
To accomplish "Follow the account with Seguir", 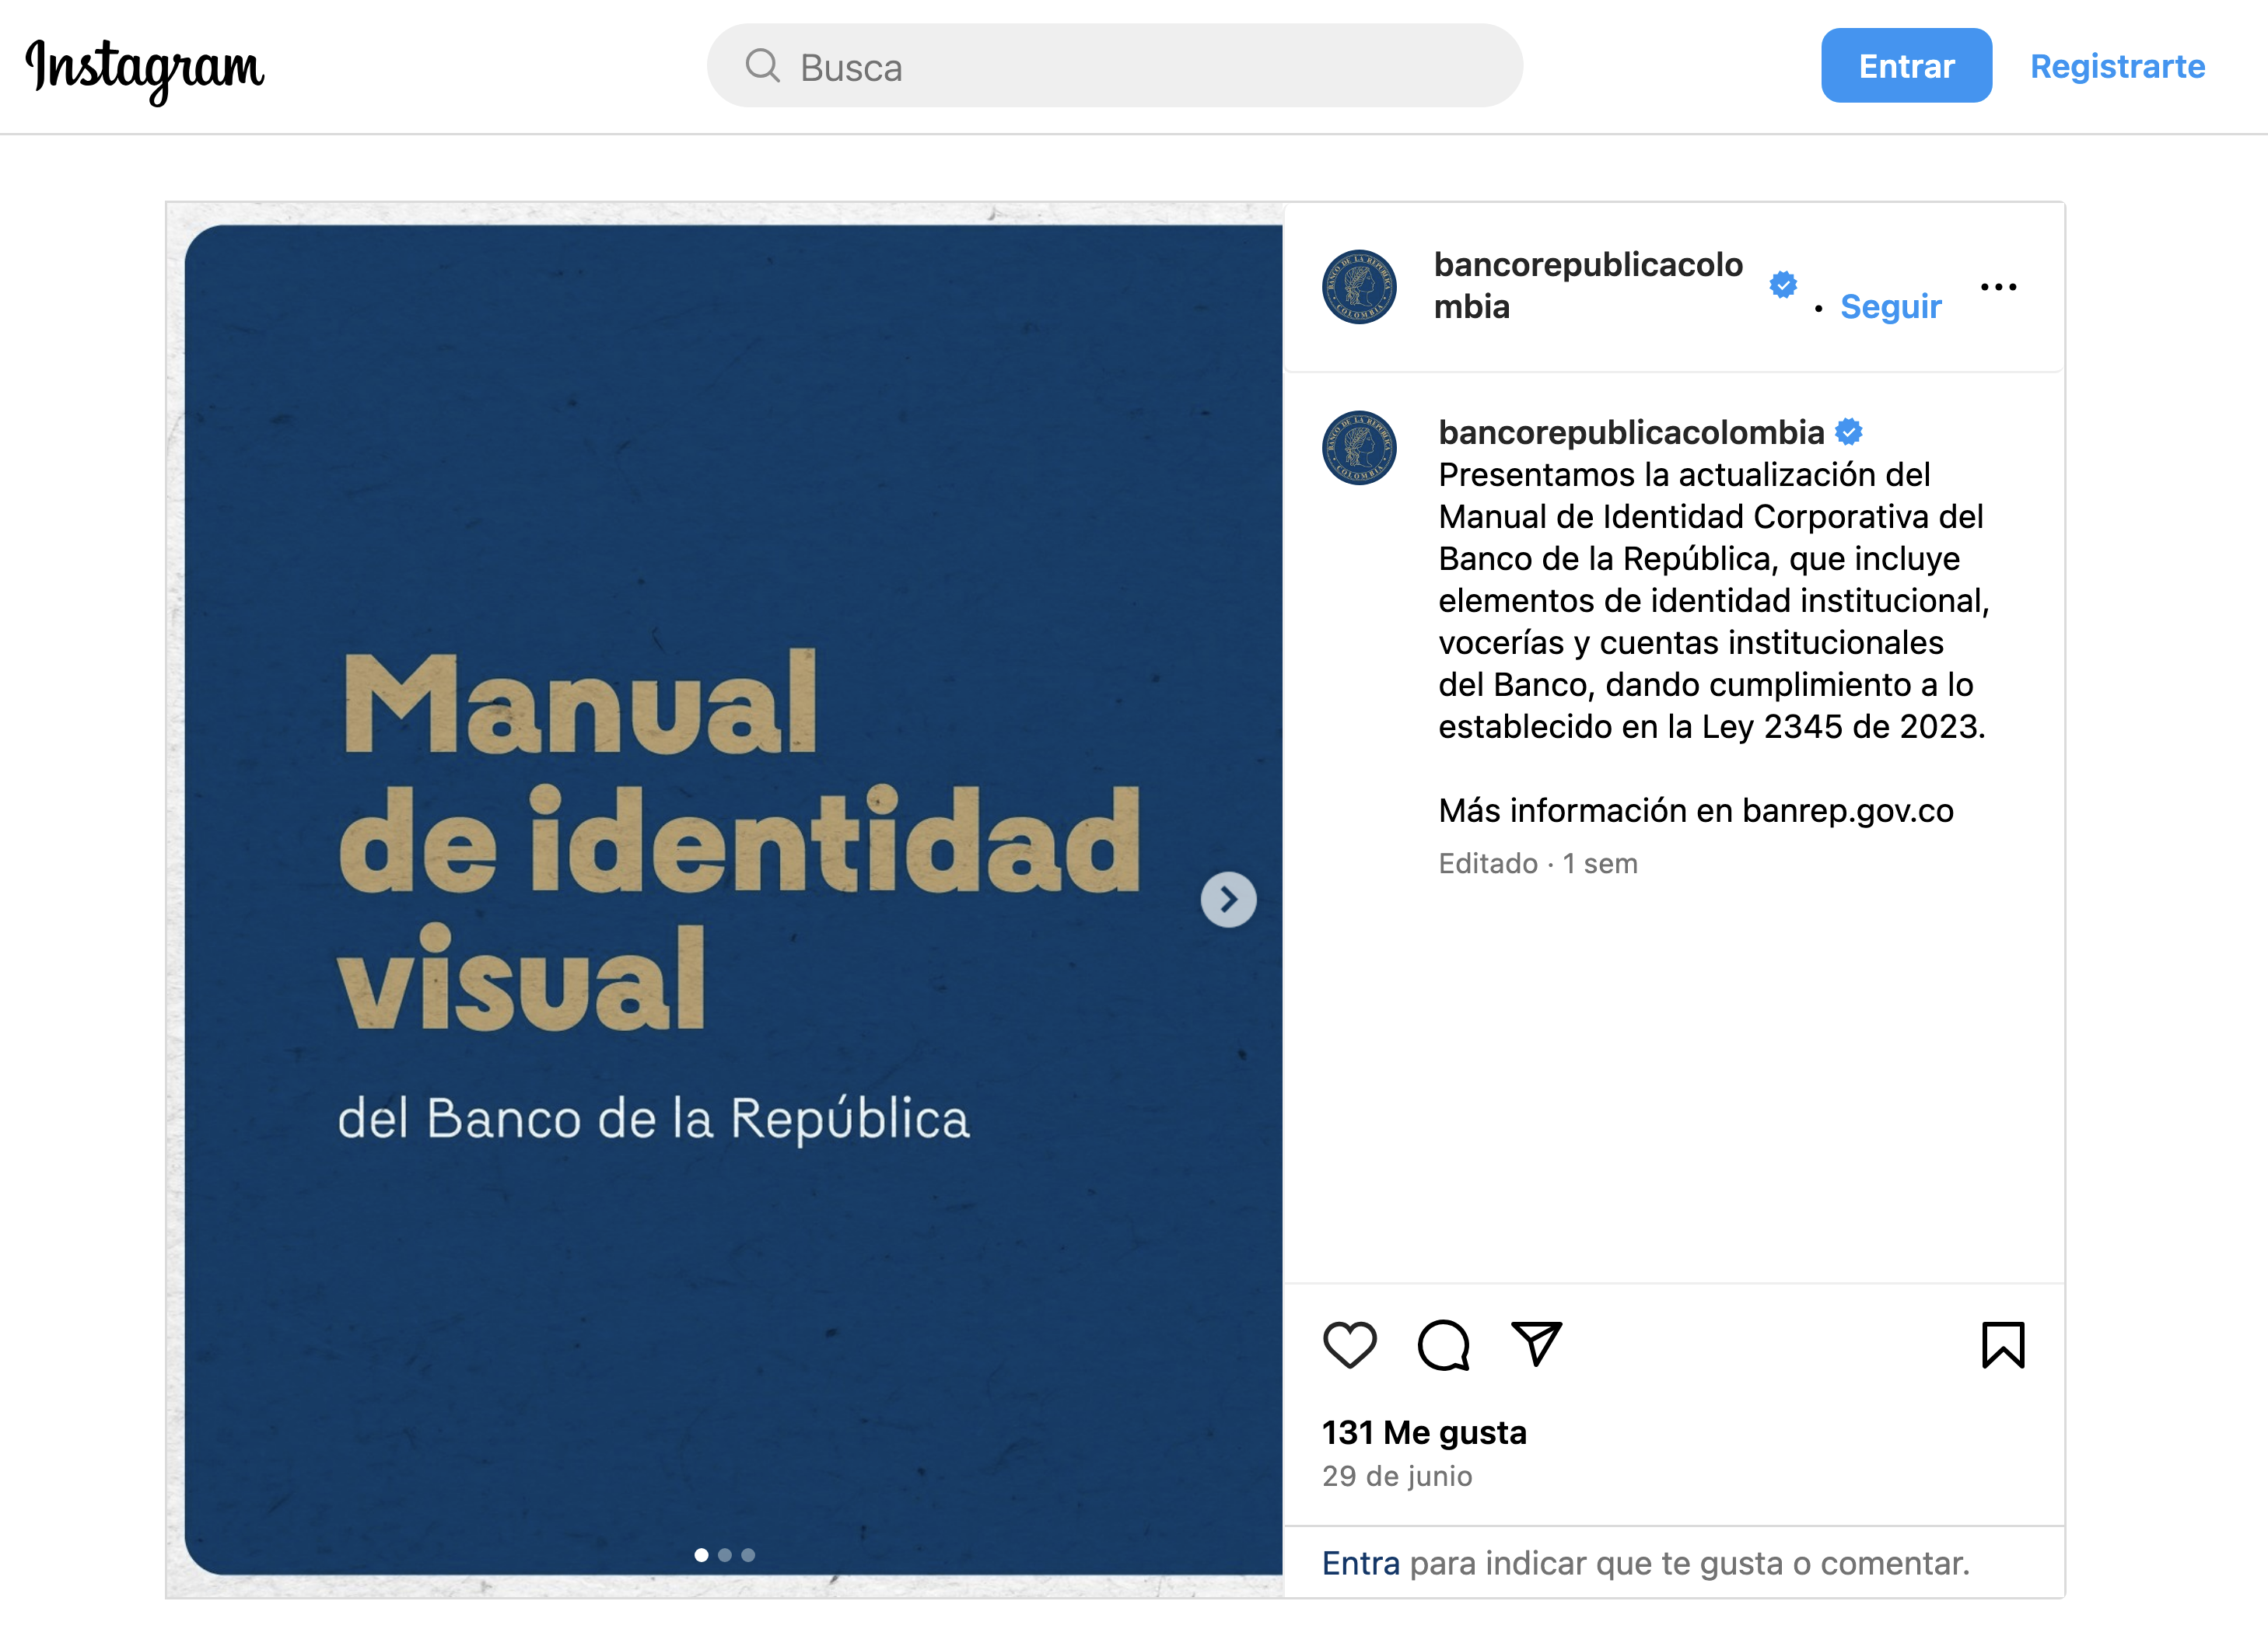I will click(1890, 306).
